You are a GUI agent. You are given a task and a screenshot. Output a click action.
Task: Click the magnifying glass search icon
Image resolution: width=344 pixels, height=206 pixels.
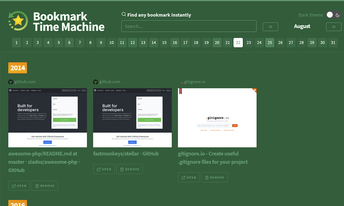[x=124, y=14]
